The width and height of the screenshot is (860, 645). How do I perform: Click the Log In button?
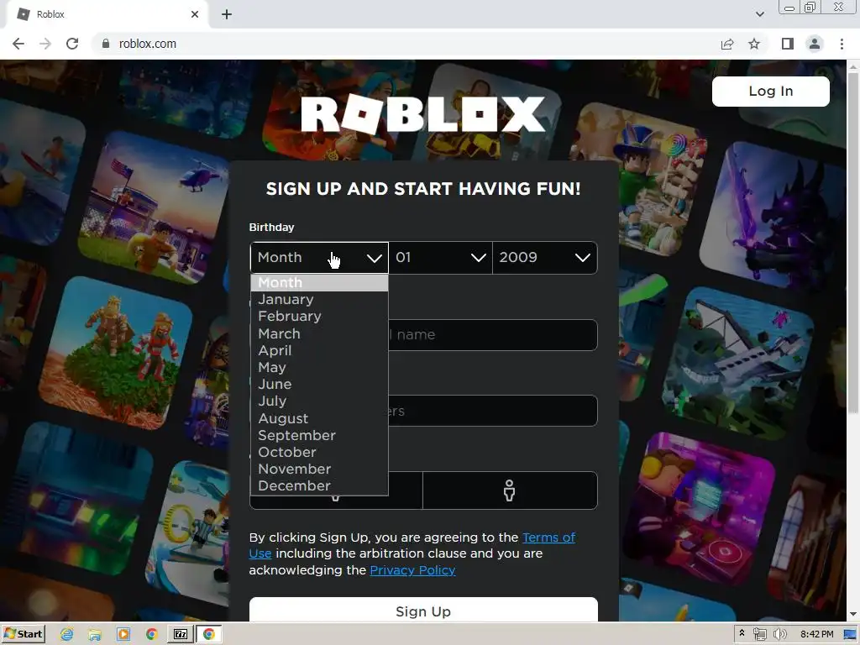(x=771, y=91)
